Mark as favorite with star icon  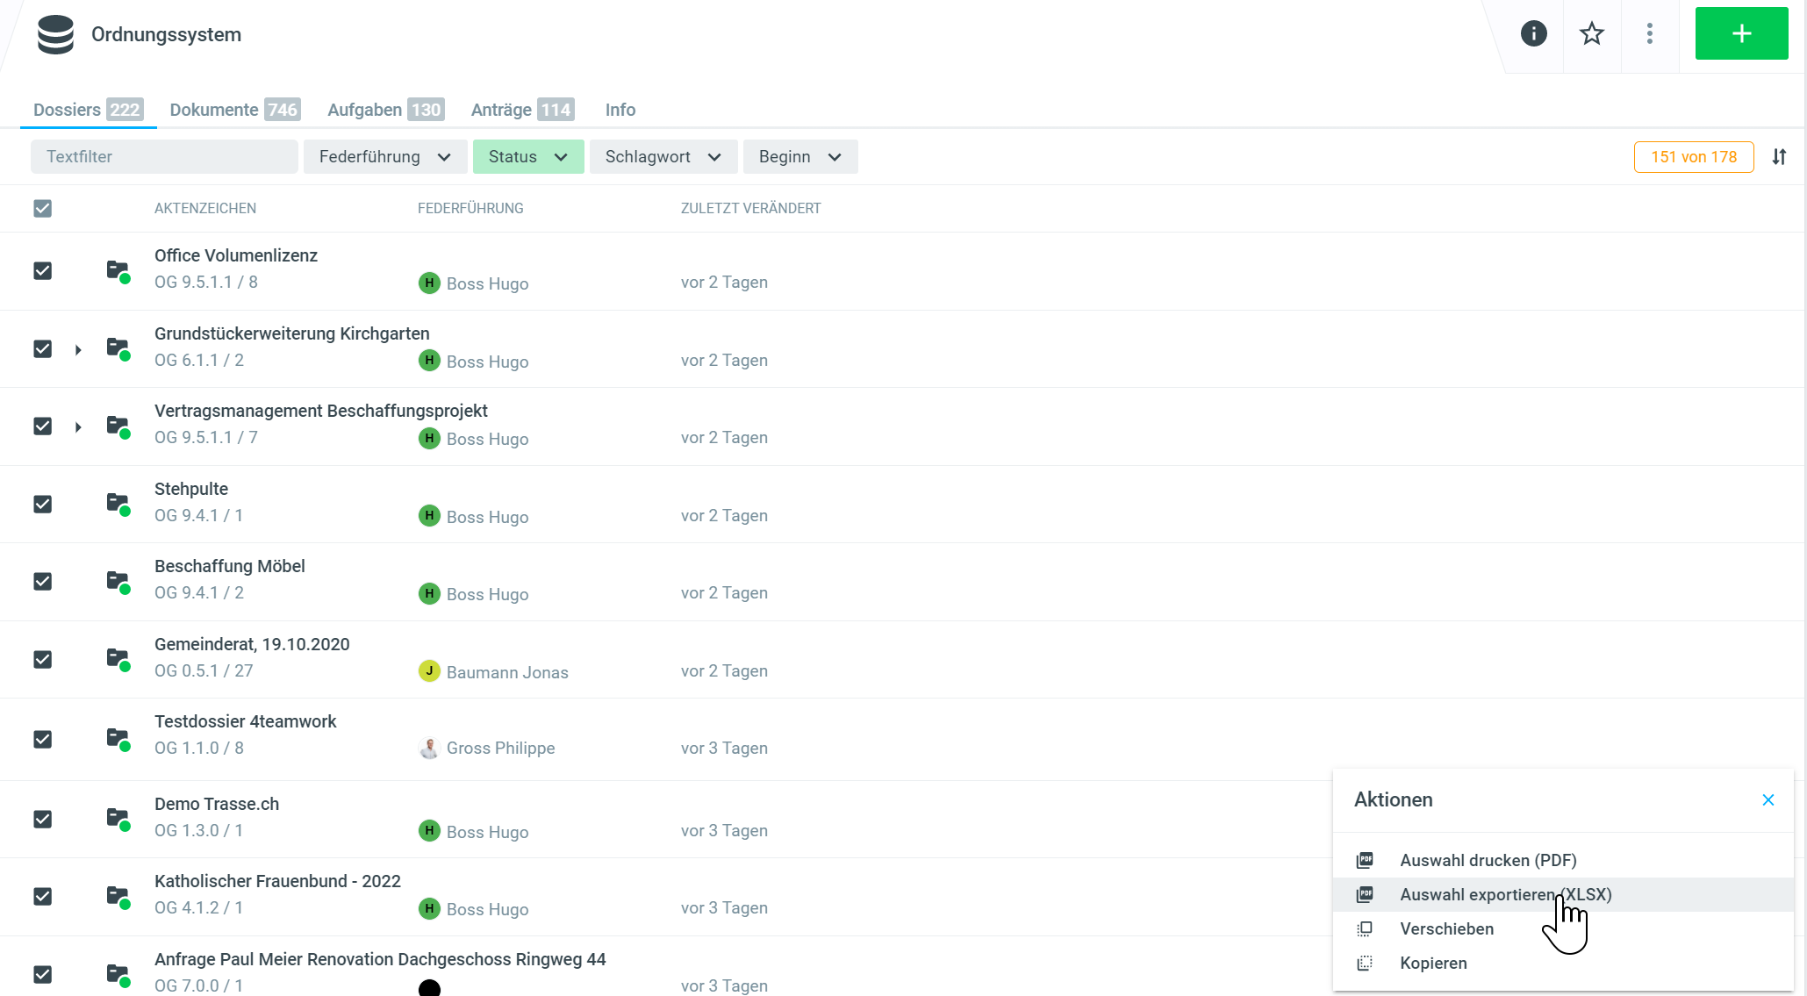click(1591, 34)
